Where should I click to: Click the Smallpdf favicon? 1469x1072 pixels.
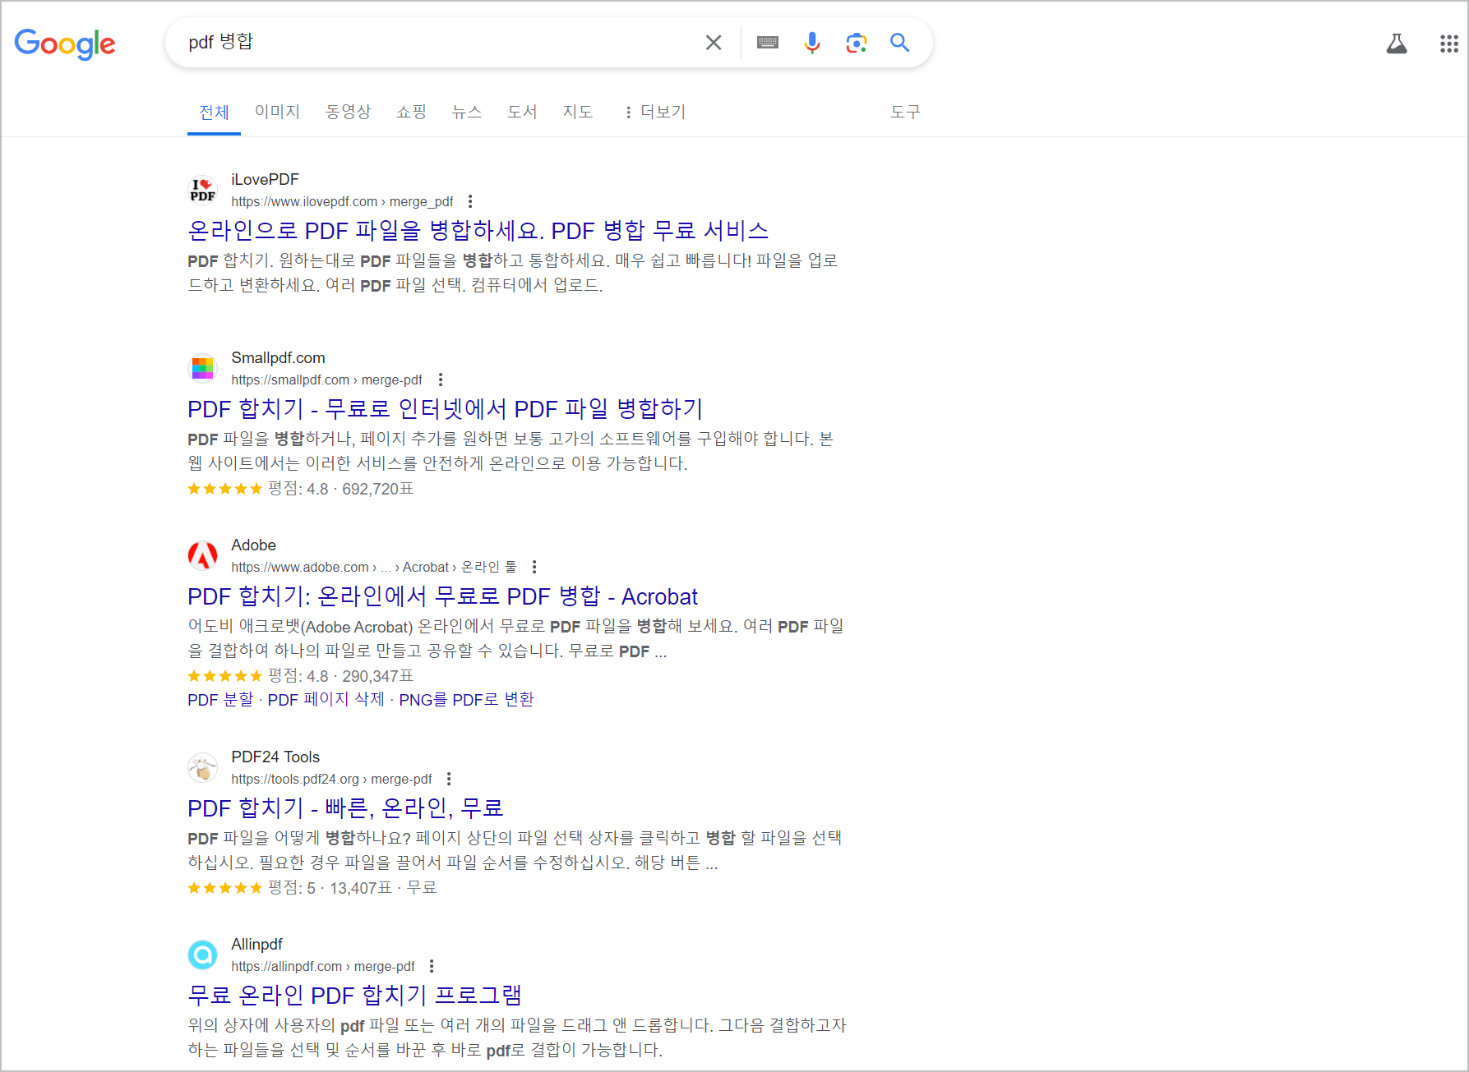[203, 368]
